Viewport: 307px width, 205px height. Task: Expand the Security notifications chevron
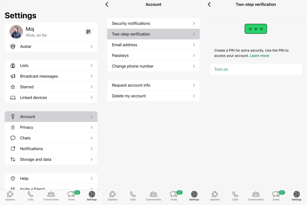click(194, 23)
